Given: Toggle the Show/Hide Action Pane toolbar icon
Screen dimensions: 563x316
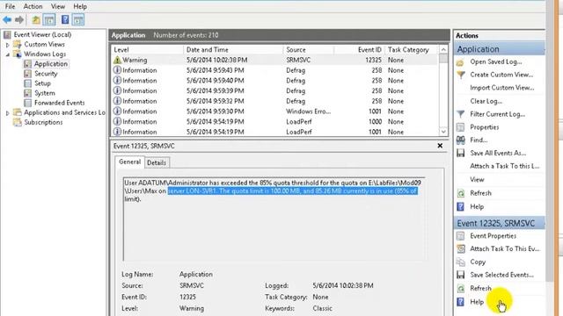Looking at the screenshot, I should [78, 19].
